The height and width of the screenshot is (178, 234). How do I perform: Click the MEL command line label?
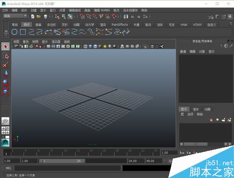point(8,168)
